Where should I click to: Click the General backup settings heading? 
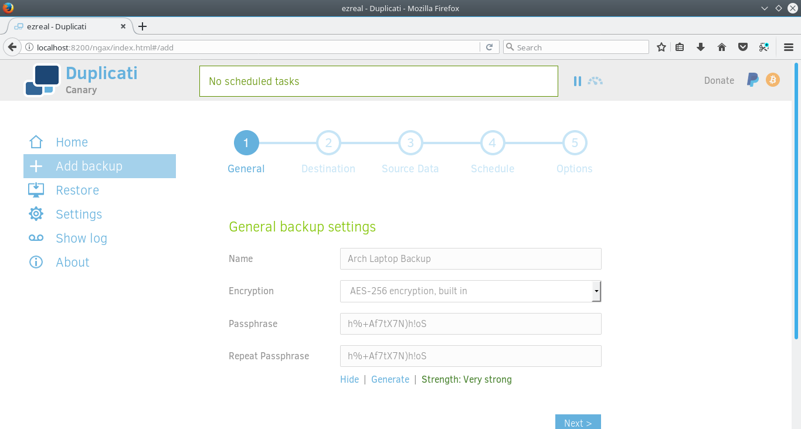point(303,227)
